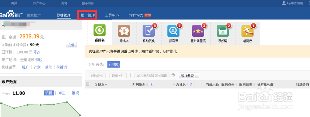Open 账户中心 in top bar
Screen dimensions: 310x117
tap(39, 3)
